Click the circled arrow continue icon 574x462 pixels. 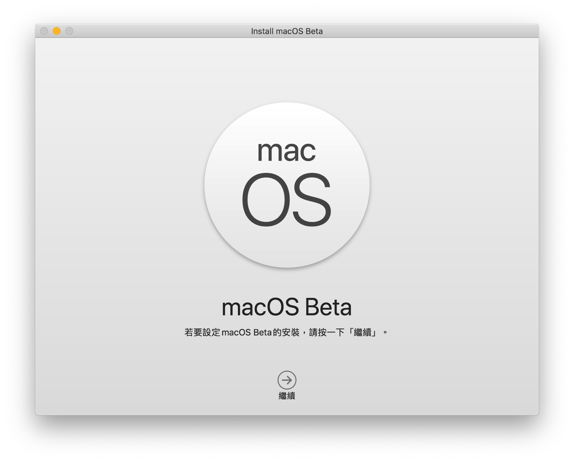287,380
